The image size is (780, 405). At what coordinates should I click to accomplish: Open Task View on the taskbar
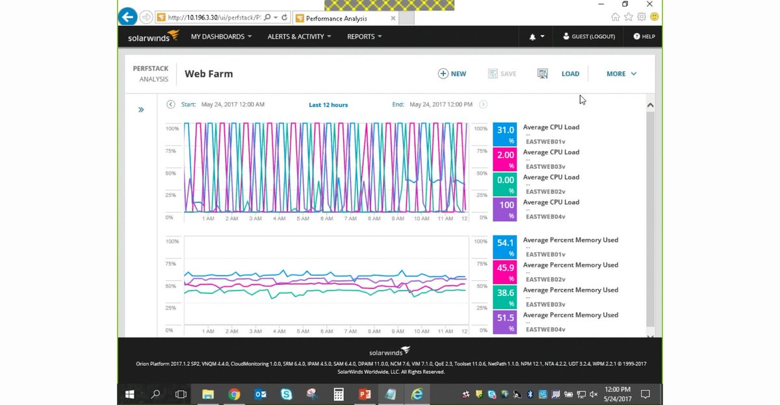(x=181, y=394)
